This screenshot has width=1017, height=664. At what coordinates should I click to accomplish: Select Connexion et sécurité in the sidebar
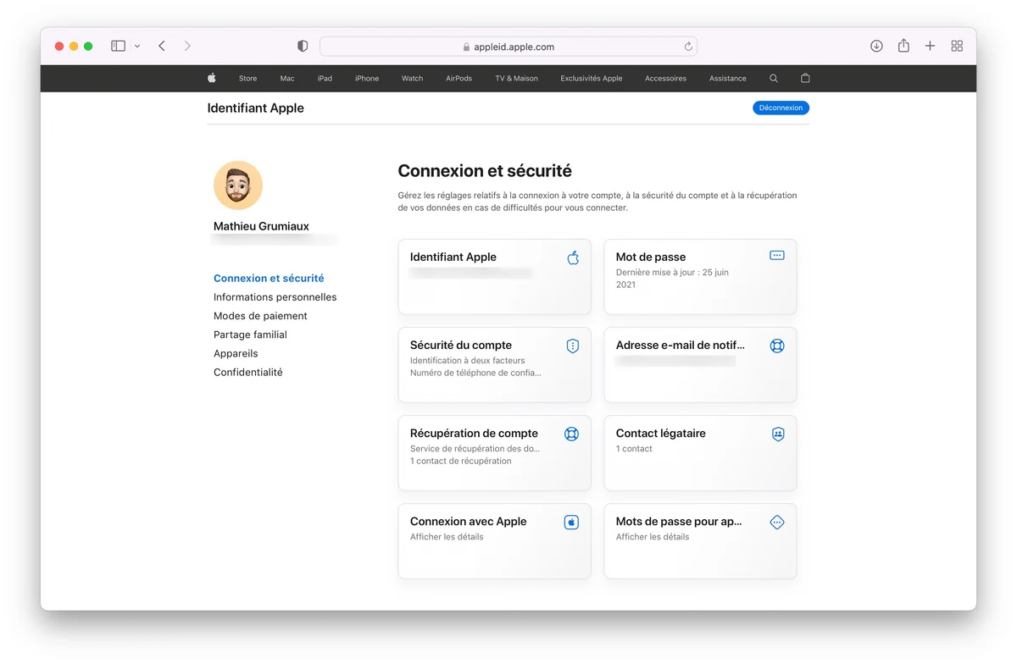(269, 278)
